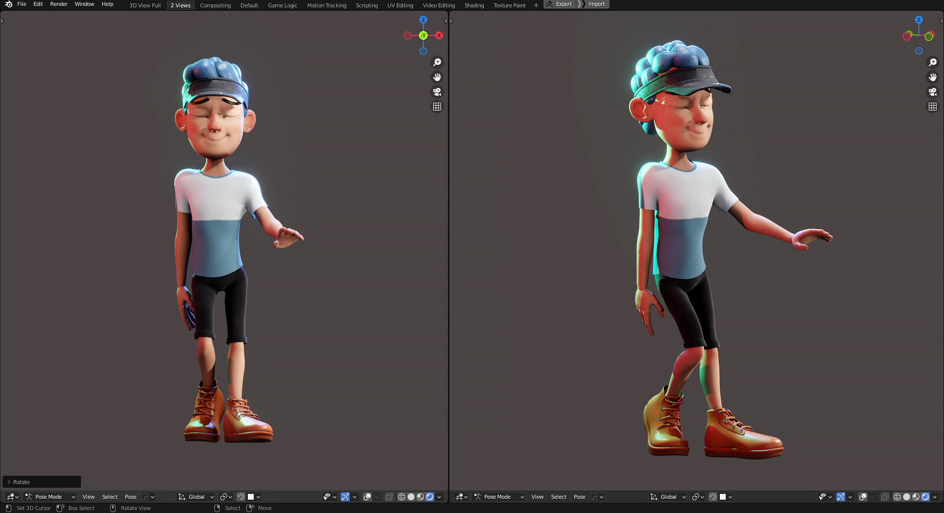Click the red X axis on left viewport gizmo
944x513 pixels.
point(439,35)
